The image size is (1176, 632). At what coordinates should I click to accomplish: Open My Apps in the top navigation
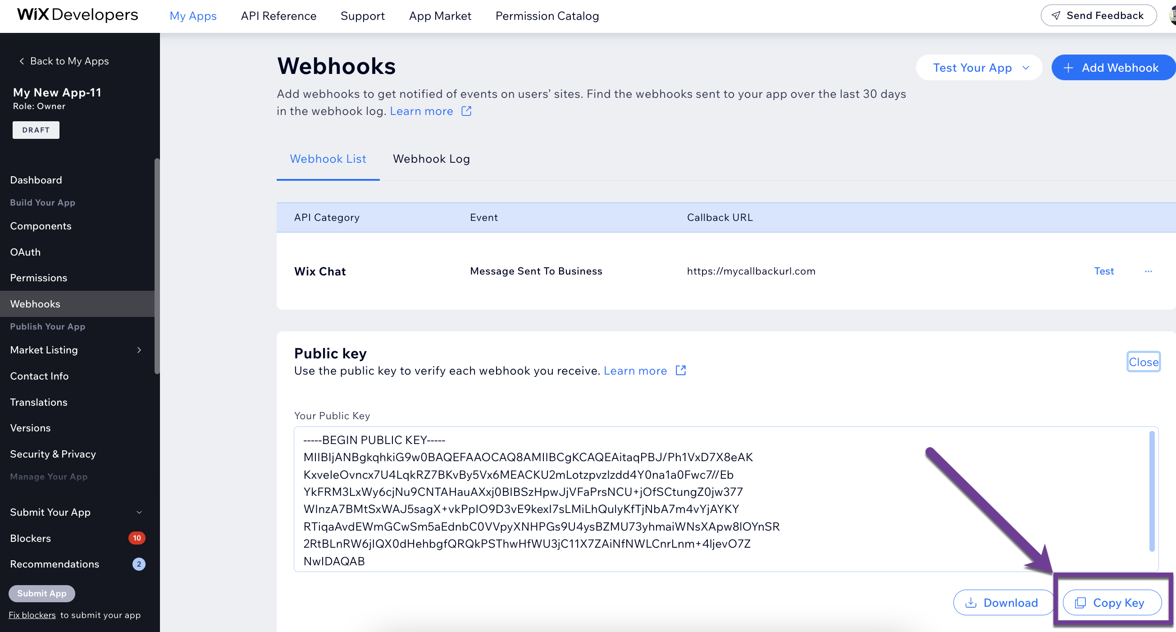point(193,16)
